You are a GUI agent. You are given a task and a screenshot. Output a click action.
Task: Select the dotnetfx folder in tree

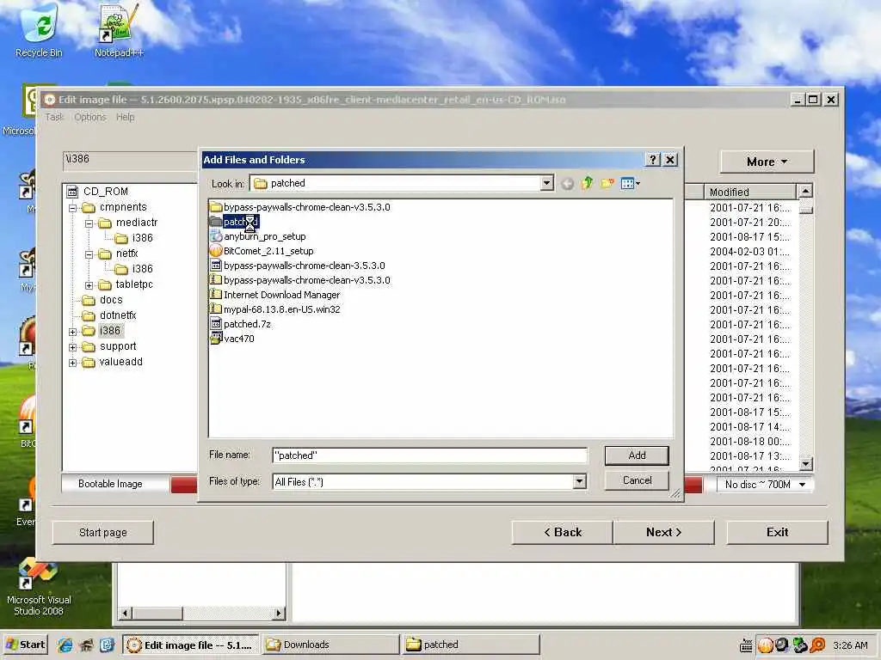click(117, 315)
